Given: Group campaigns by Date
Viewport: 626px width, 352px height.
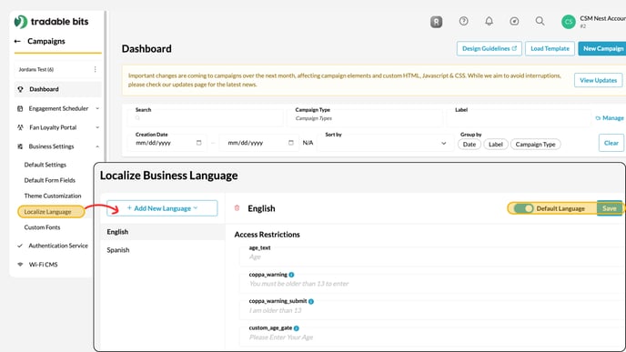Looking at the screenshot, I should (469, 144).
